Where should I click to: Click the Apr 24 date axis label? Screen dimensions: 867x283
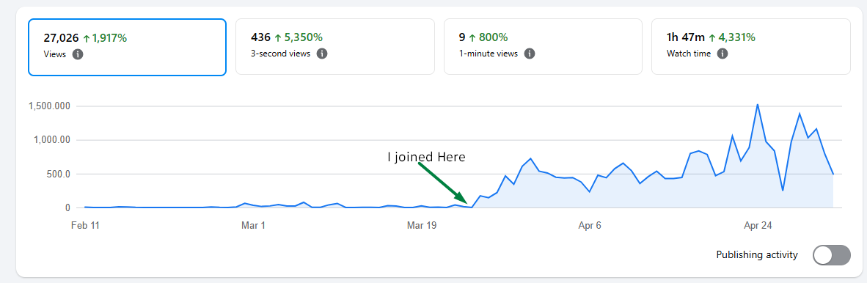758,226
